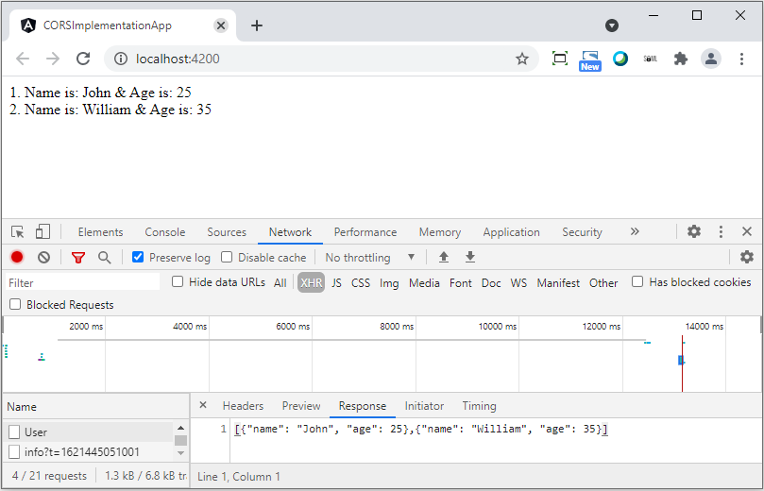Clear the network log

coord(43,257)
